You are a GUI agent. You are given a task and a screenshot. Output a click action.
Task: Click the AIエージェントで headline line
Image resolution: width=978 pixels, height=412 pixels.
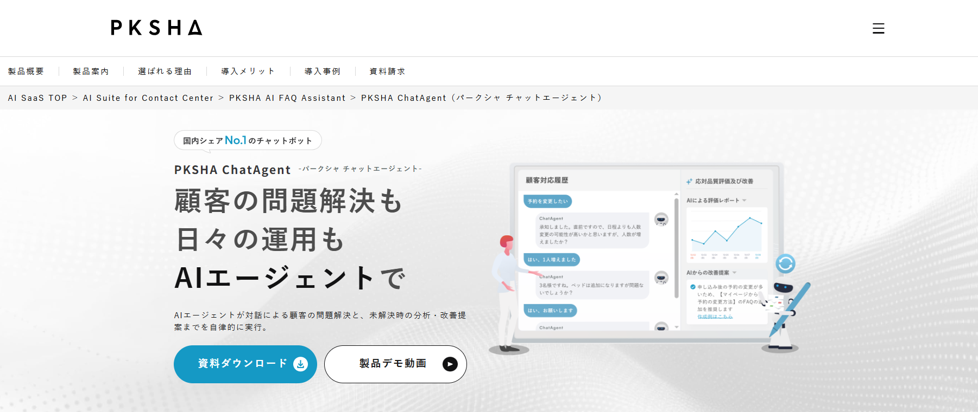(x=290, y=278)
